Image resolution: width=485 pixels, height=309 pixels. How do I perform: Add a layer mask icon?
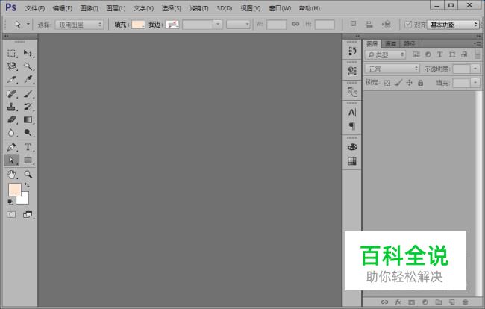411,302
